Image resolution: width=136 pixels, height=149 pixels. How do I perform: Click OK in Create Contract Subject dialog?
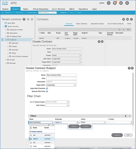(x=128, y=135)
